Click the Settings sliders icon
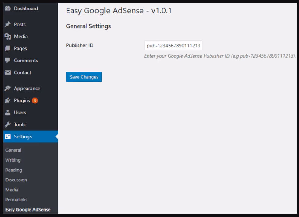This screenshot has width=299, height=217. click(8, 136)
